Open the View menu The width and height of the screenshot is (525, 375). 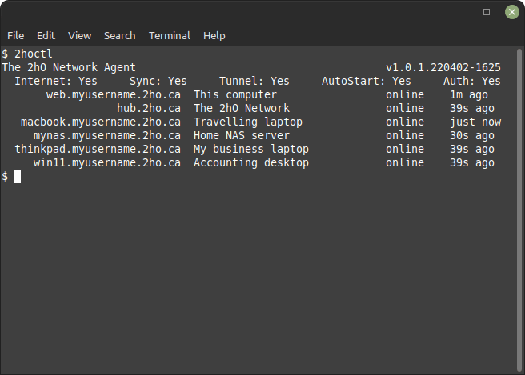[x=79, y=35]
